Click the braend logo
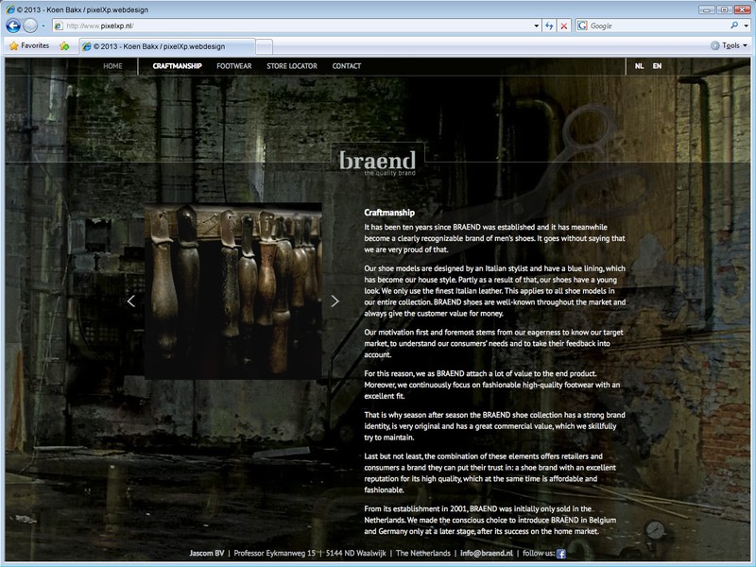Image resolution: width=756 pixels, height=567 pixels. tap(378, 161)
